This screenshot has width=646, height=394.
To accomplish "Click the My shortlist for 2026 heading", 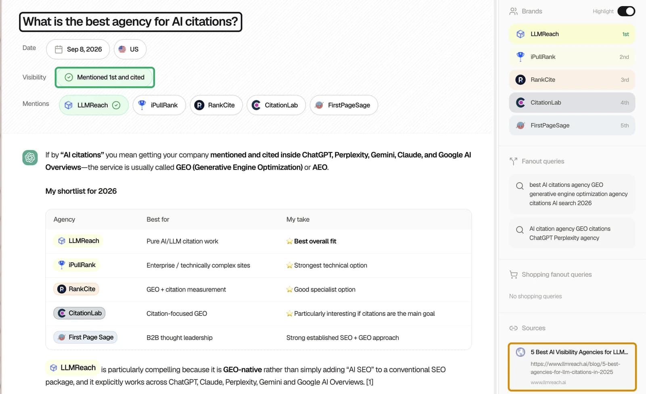I will (x=81, y=191).
